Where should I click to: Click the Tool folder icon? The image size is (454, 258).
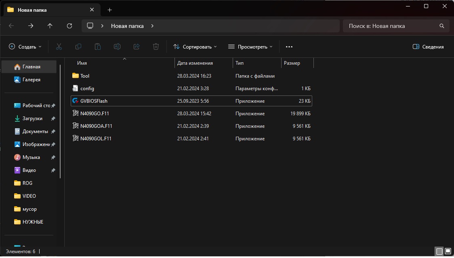(75, 76)
